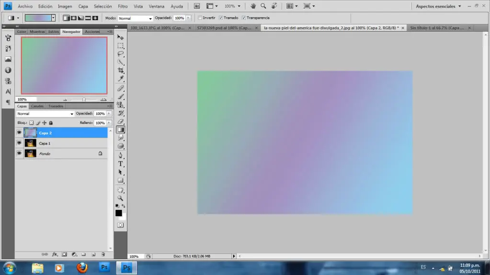Screen dimensions: 490x275
Task: Add a layer style (fx)
Action: pos(55,254)
